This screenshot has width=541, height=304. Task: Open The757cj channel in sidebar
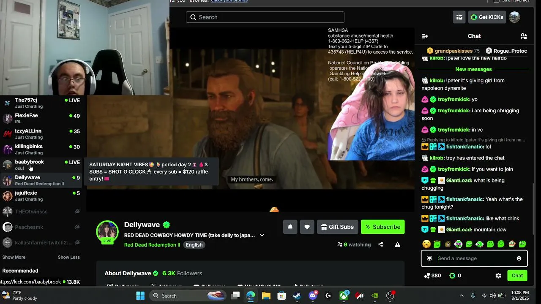41,103
